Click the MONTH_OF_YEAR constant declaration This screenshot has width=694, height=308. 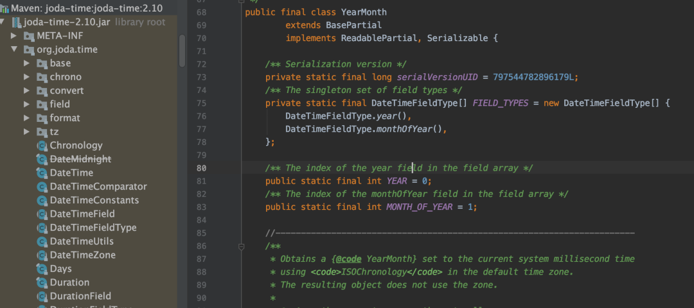point(419,207)
